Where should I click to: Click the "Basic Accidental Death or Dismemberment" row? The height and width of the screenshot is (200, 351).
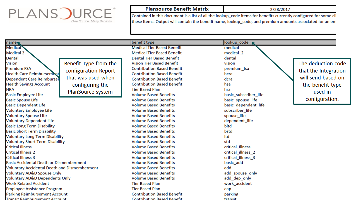click(47, 162)
